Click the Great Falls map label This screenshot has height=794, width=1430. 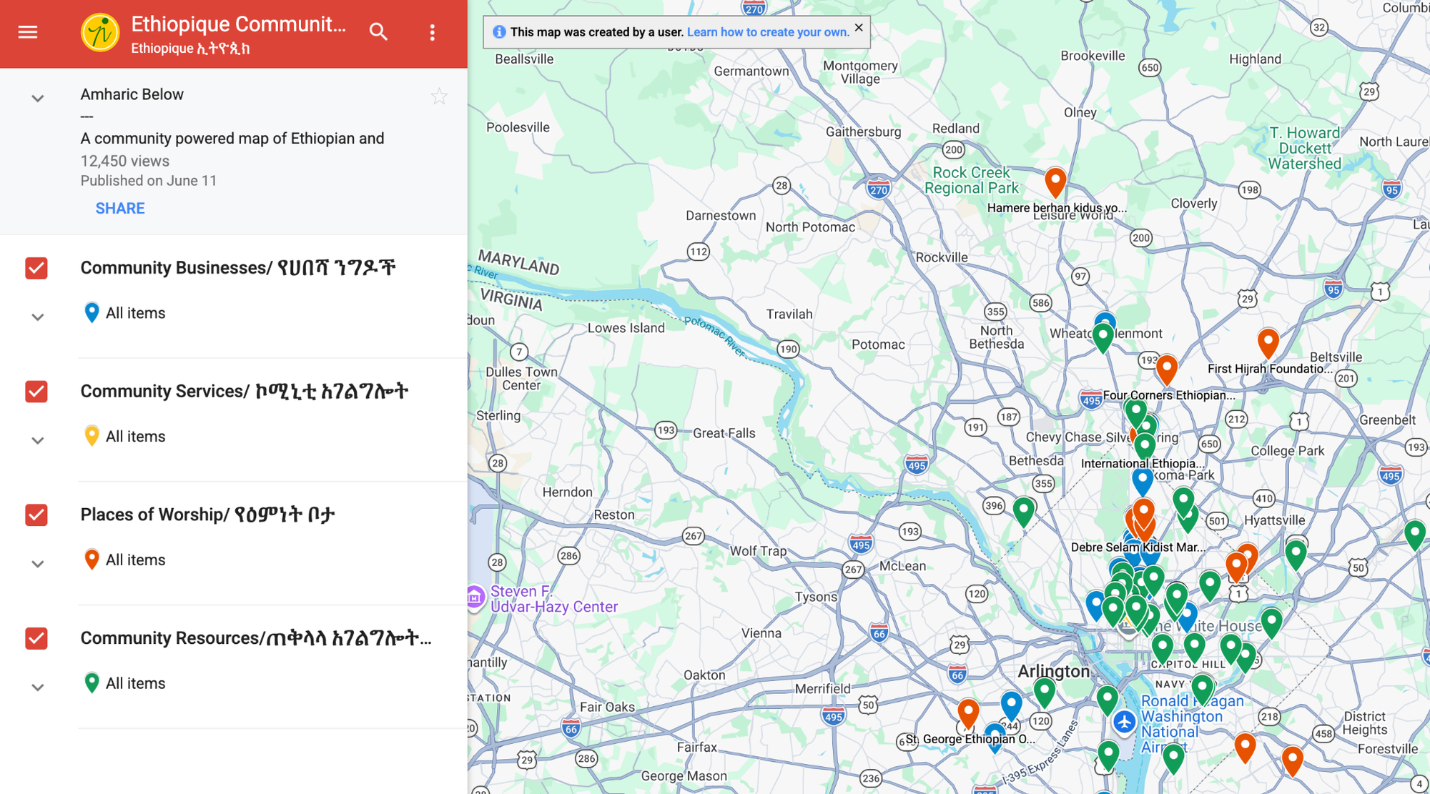click(724, 433)
